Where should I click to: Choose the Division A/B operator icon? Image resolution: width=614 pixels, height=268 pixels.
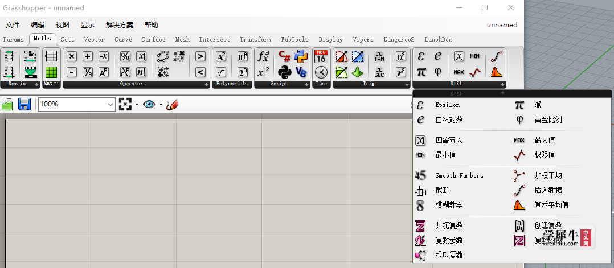click(x=88, y=72)
